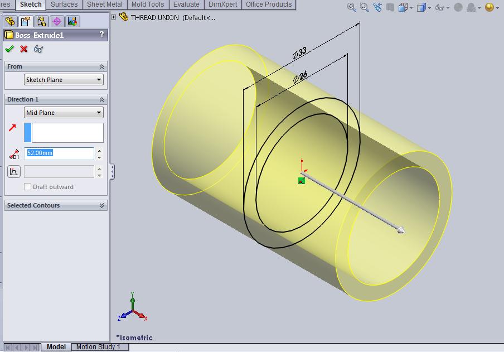This screenshot has height=352, width=504.
Task: Open Detailed Preview using the eyeglasses icon
Action: click(x=37, y=49)
